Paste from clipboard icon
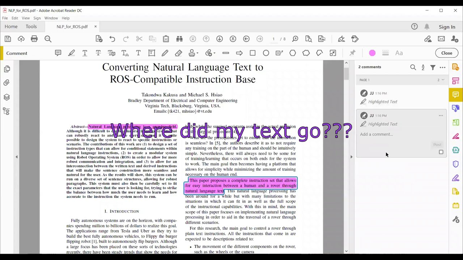The height and width of the screenshot is (260, 463). point(166,39)
